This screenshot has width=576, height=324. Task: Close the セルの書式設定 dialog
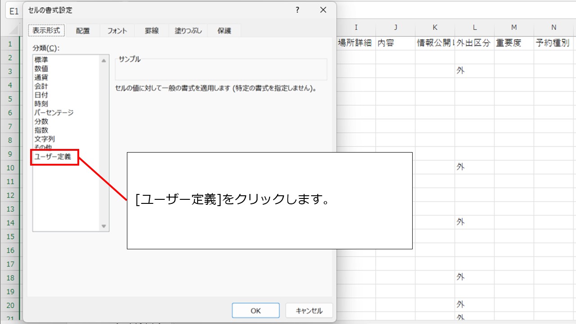tap(323, 10)
